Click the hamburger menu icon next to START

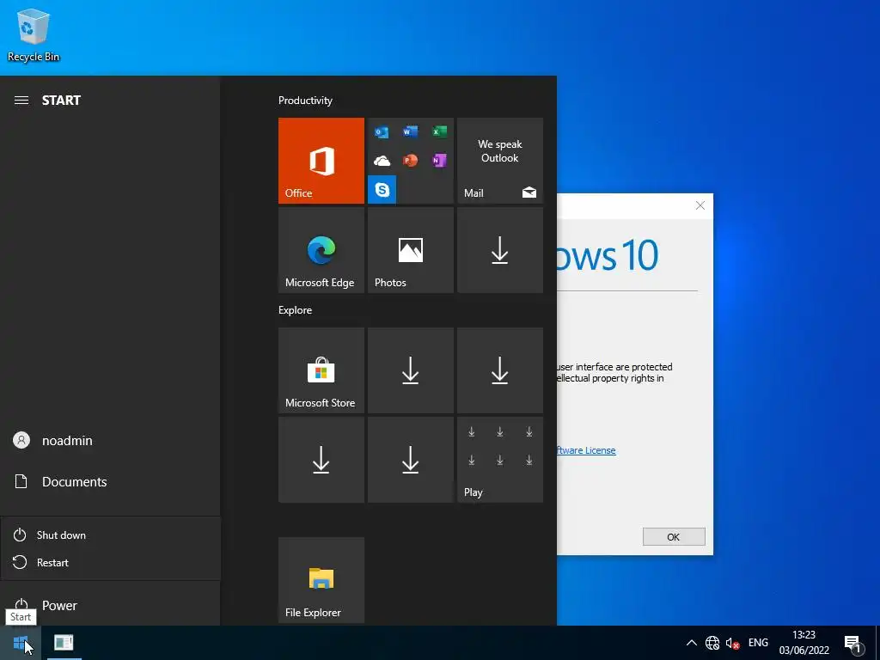click(21, 101)
